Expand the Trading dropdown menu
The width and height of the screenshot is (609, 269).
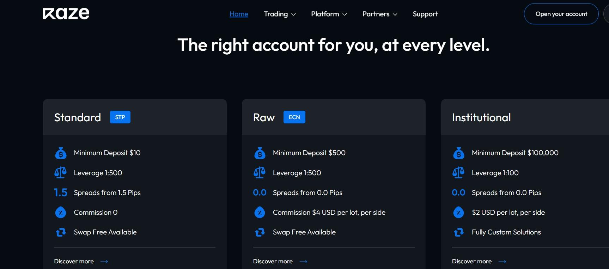(280, 14)
